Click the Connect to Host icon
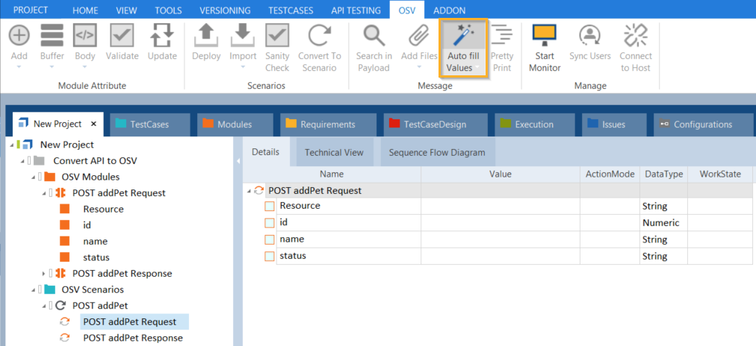756x346 pixels. (x=636, y=36)
